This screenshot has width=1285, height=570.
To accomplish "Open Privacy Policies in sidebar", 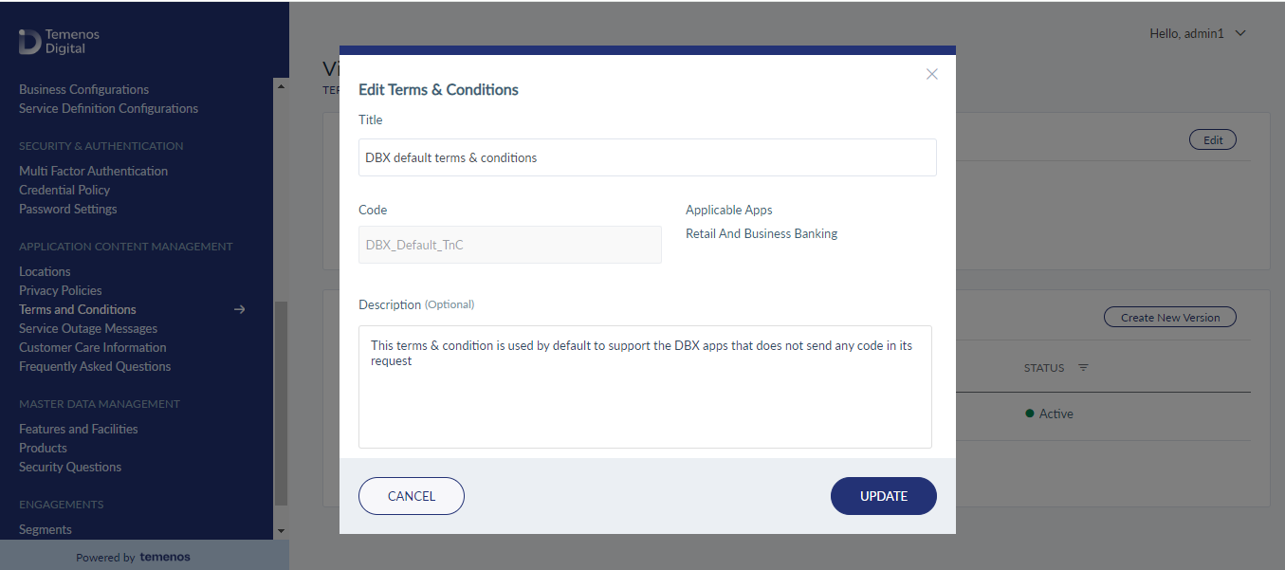I will coord(61,290).
